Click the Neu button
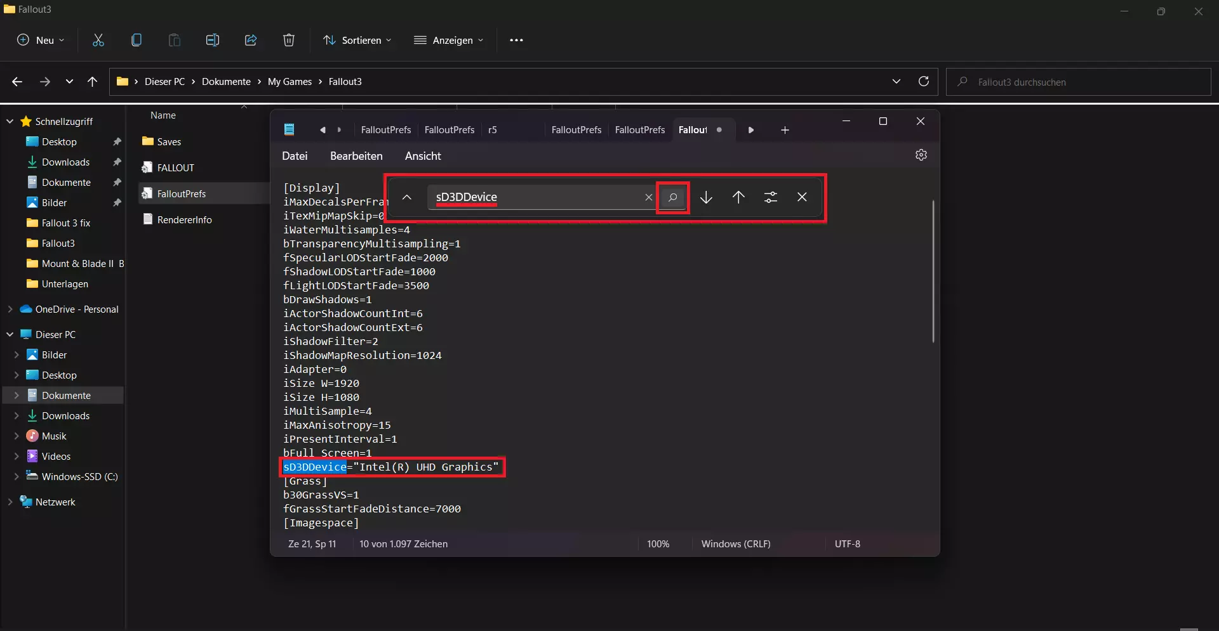This screenshot has width=1219, height=631. point(41,40)
